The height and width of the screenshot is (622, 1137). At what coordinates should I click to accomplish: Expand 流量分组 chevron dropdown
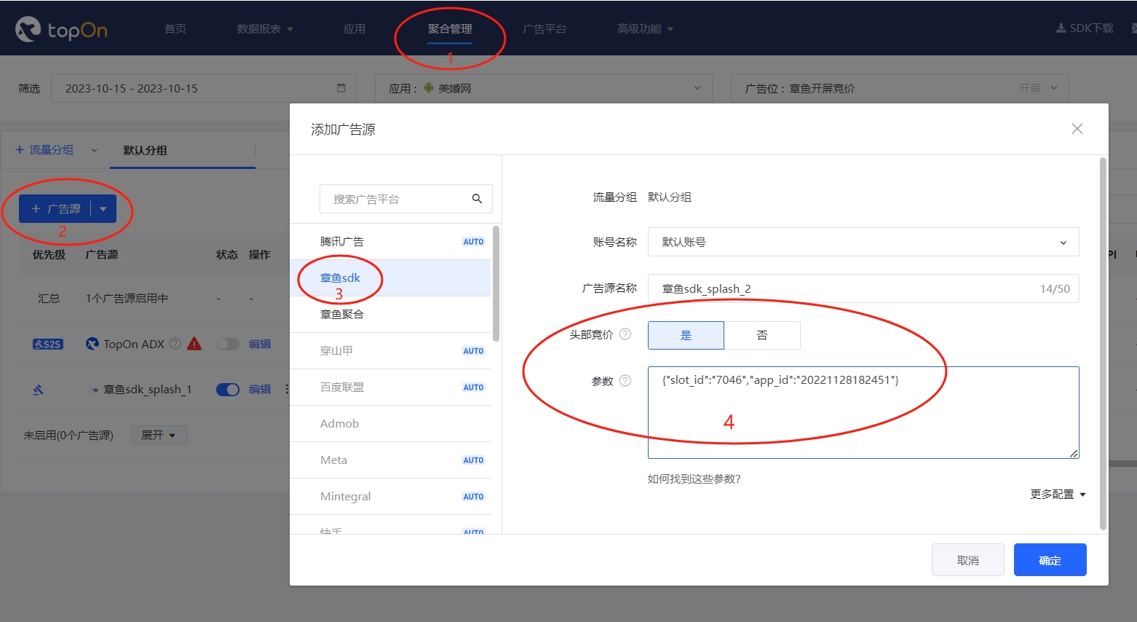point(94,150)
